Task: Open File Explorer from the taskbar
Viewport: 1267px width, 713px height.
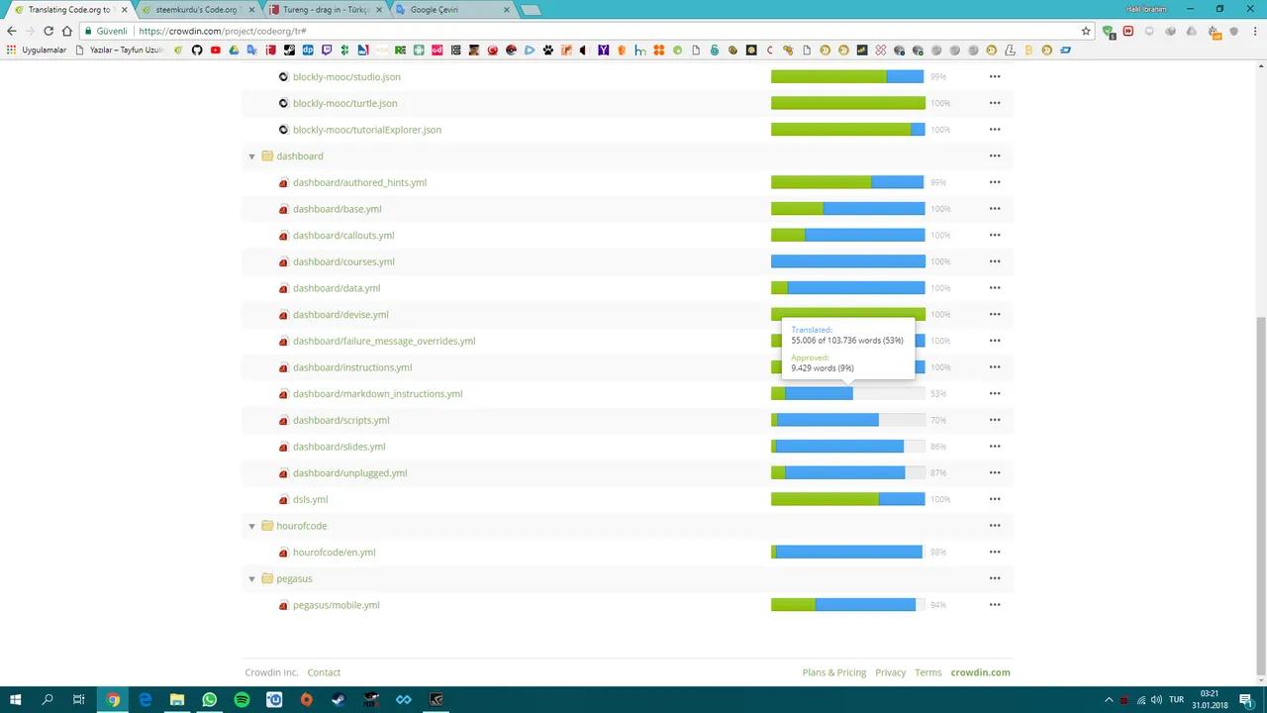Action: 177,700
